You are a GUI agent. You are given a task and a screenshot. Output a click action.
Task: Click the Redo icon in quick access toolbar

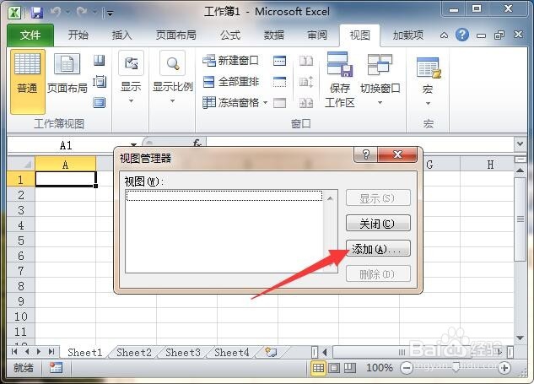tap(81, 13)
